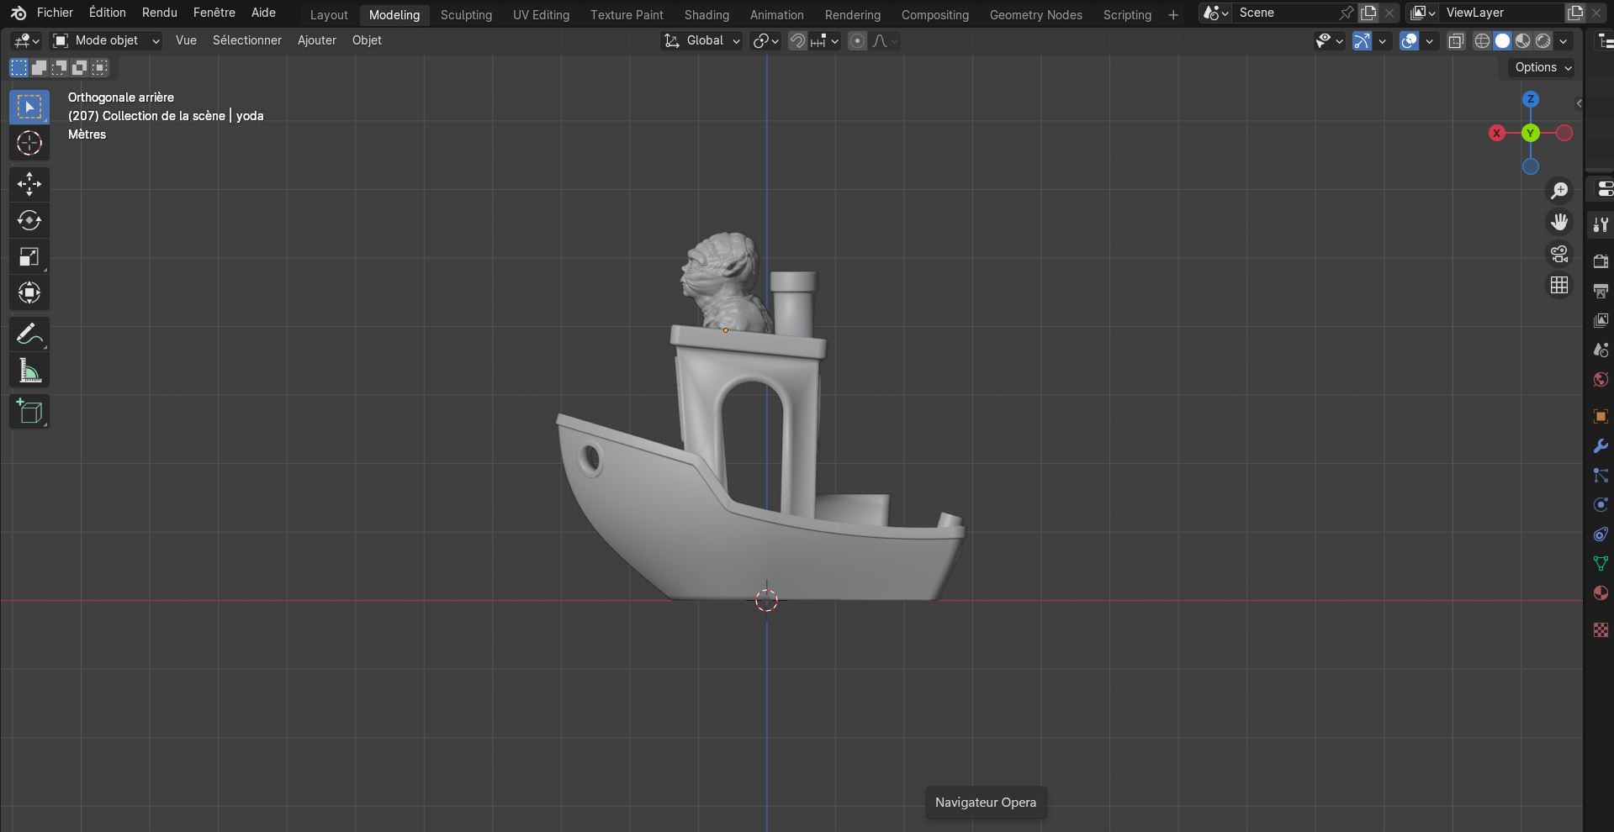Open the Fichier menu
The width and height of the screenshot is (1614, 832).
click(x=55, y=13)
